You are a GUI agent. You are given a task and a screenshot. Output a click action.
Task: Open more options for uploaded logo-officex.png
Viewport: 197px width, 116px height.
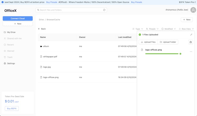[191, 52]
